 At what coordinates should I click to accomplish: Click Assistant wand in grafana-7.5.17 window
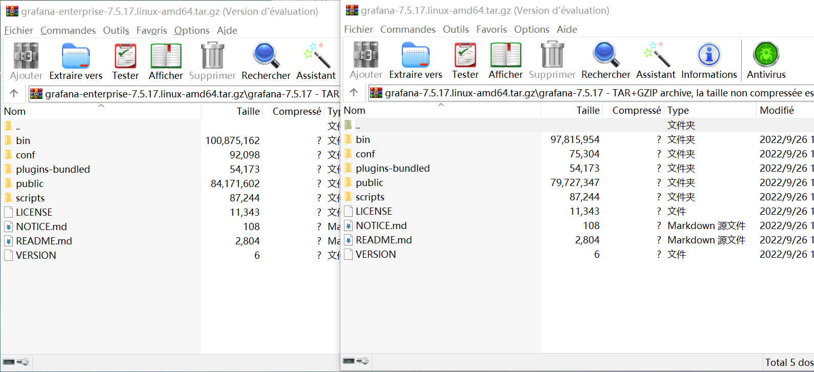point(656,55)
